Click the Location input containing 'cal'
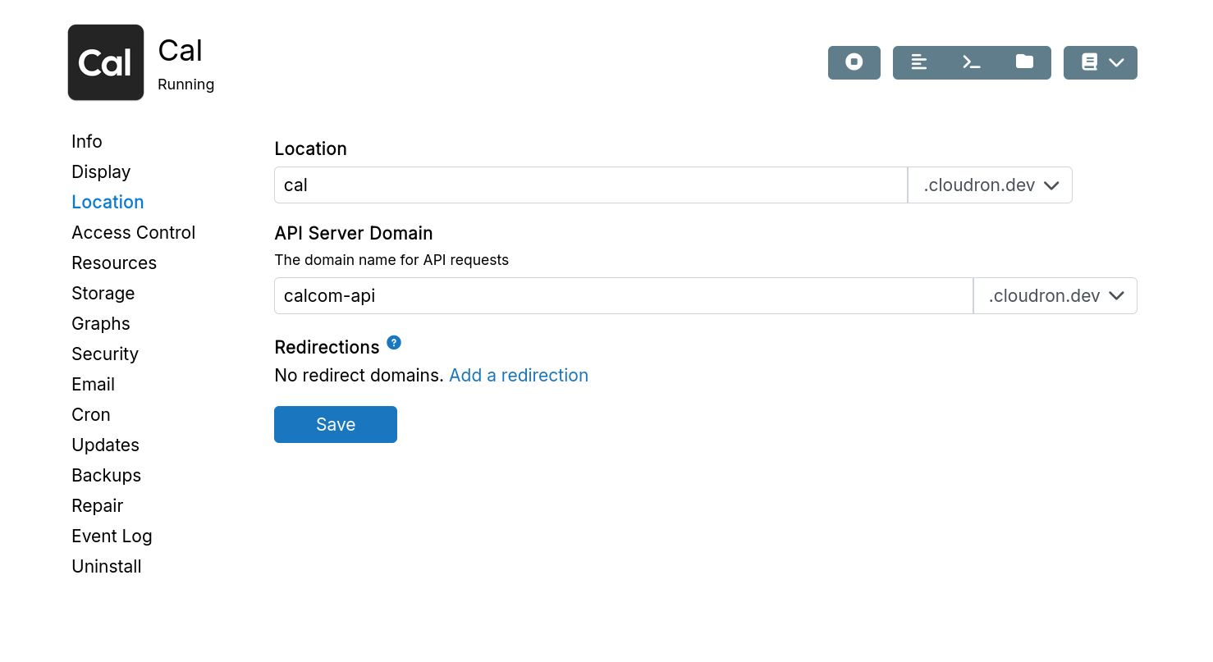Viewport: 1213px width, 662px height. (x=574, y=185)
